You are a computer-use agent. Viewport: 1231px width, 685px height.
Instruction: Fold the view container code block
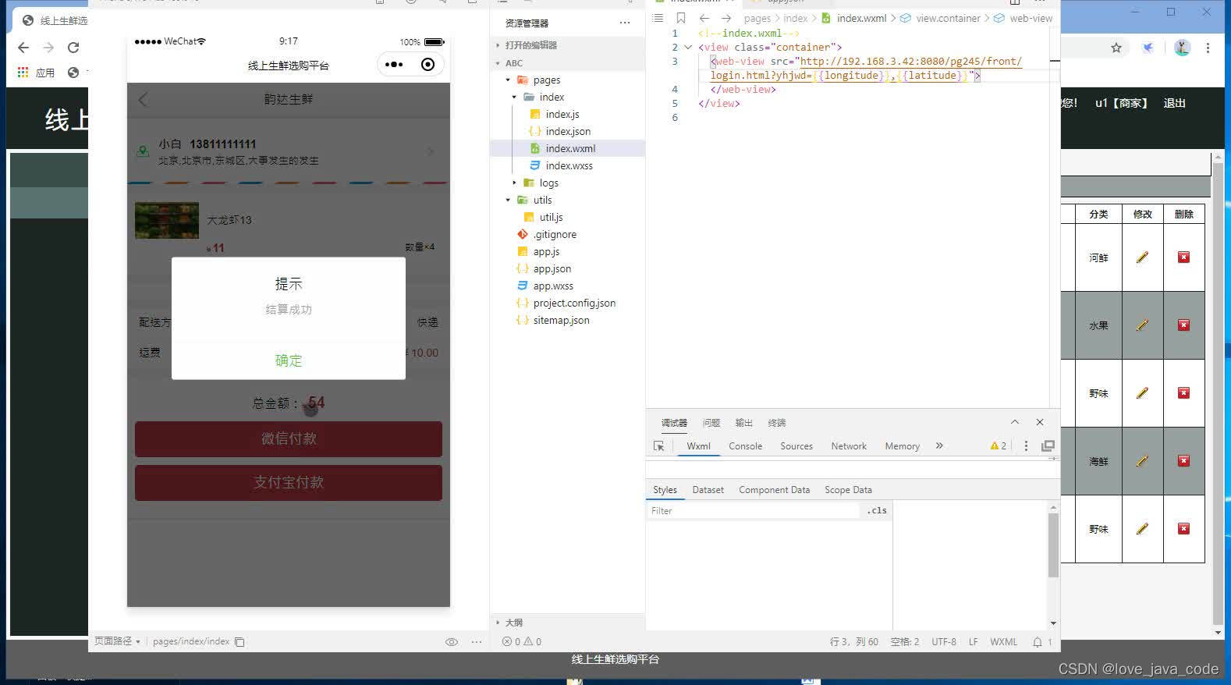(x=688, y=47)
